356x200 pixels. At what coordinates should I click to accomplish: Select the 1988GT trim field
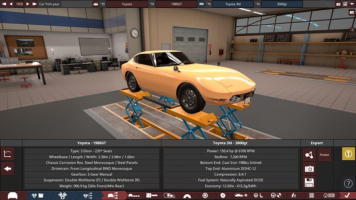click(x=176, y=4)
